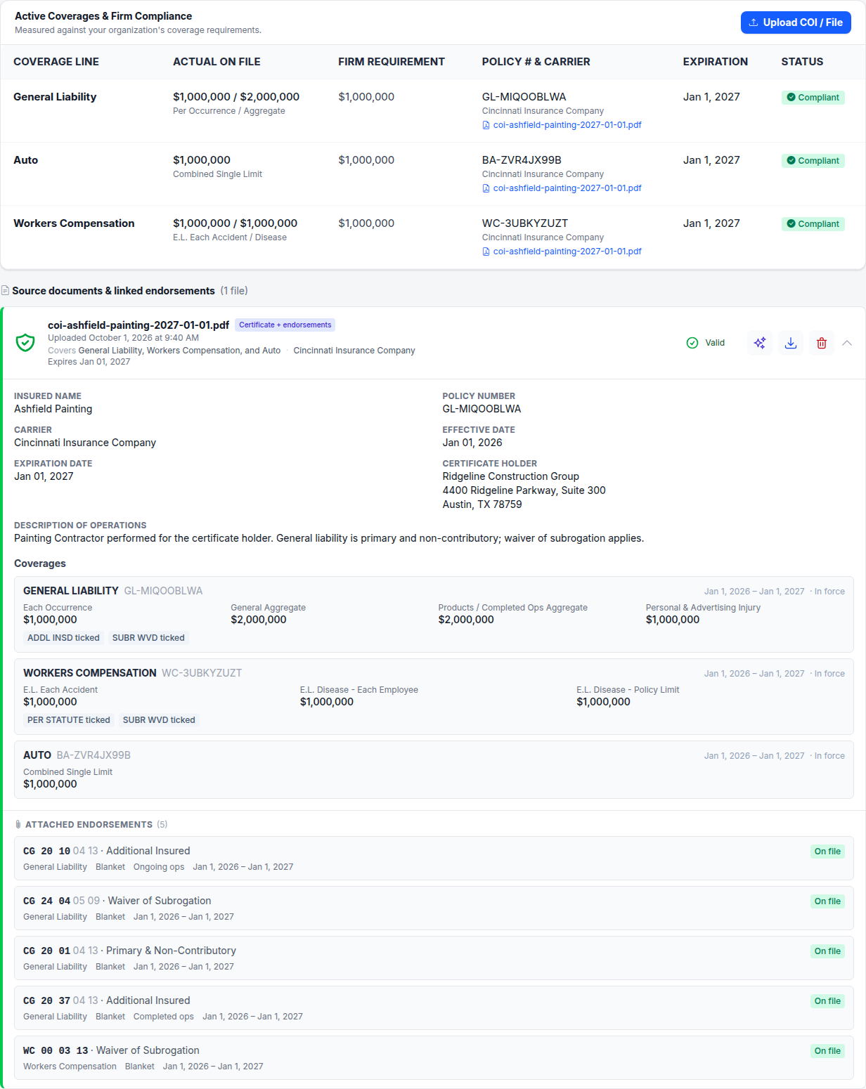Click the document icon beside Source documents

pyautogui.click(x=5, y=290)
